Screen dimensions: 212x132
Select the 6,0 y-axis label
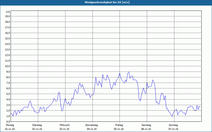(8, 88)
